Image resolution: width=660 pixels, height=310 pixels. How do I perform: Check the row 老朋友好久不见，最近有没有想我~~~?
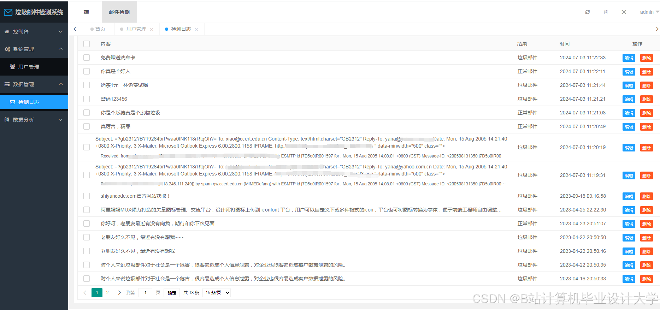coord(87,237)
